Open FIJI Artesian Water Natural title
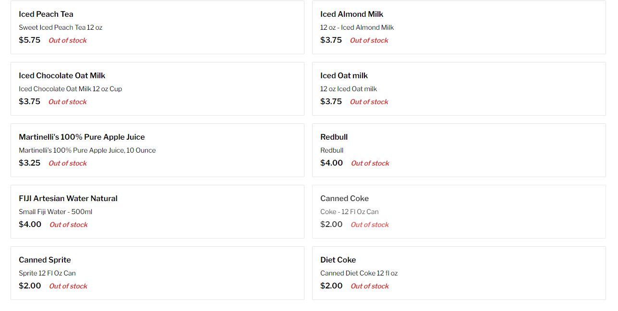Viewport: 618px width, 311px height. tap(68, 199)
